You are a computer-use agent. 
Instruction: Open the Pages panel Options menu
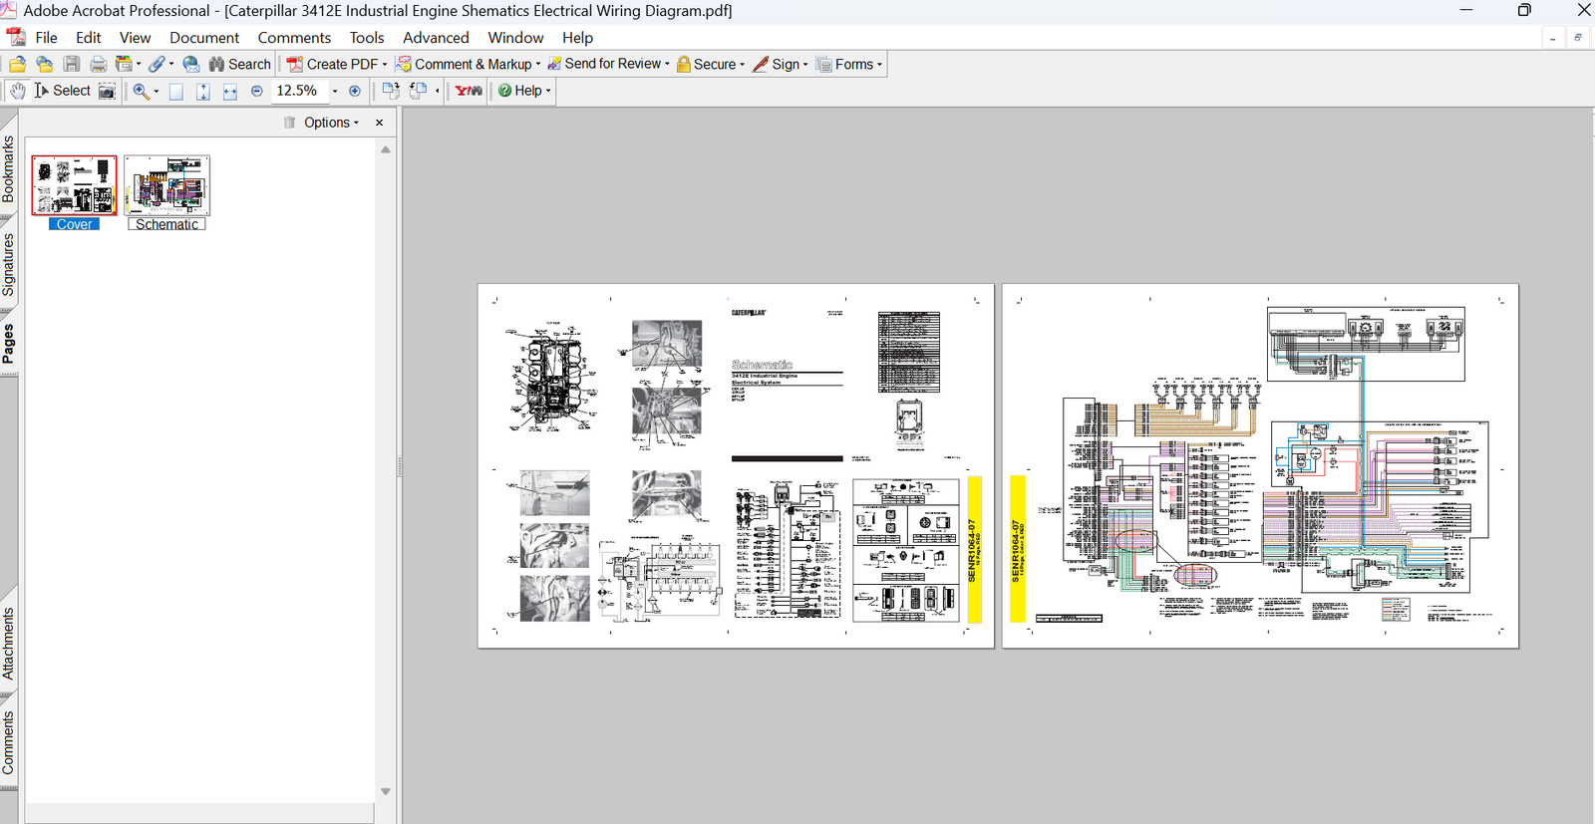[332, 123]
